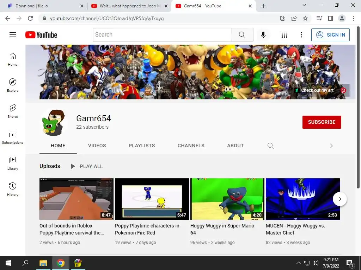
Task: Open the Uploads section heading
Action: [50, 166]
